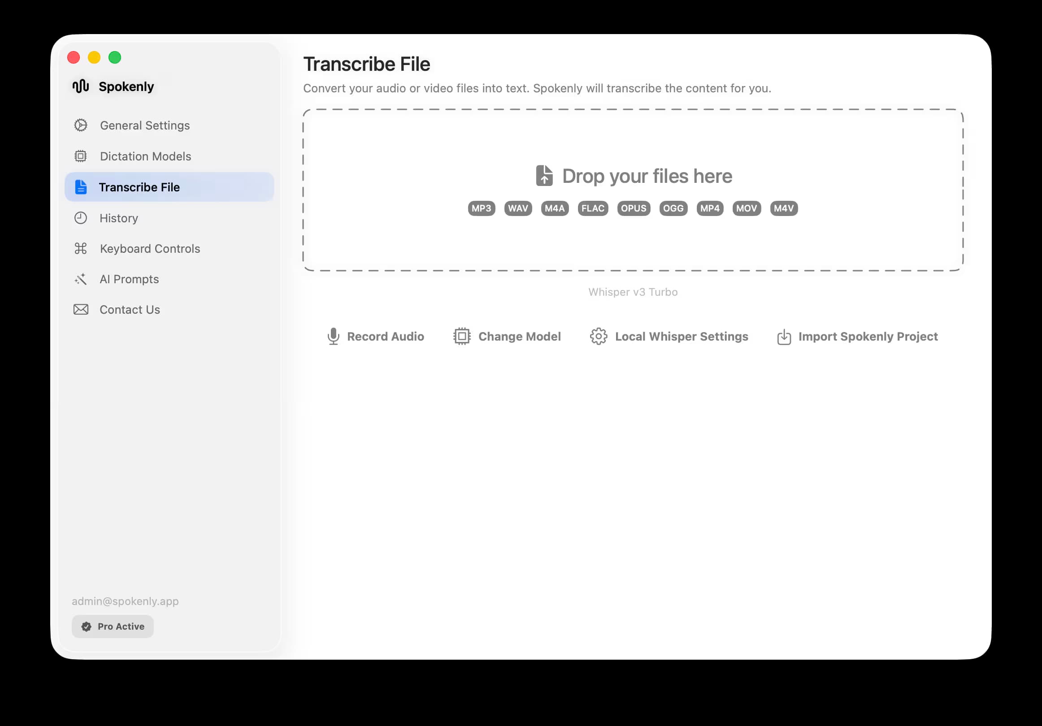This screenshot has height=726, width=1042.
Task: Click the Record Audio button label
Action: coord(386,337)
